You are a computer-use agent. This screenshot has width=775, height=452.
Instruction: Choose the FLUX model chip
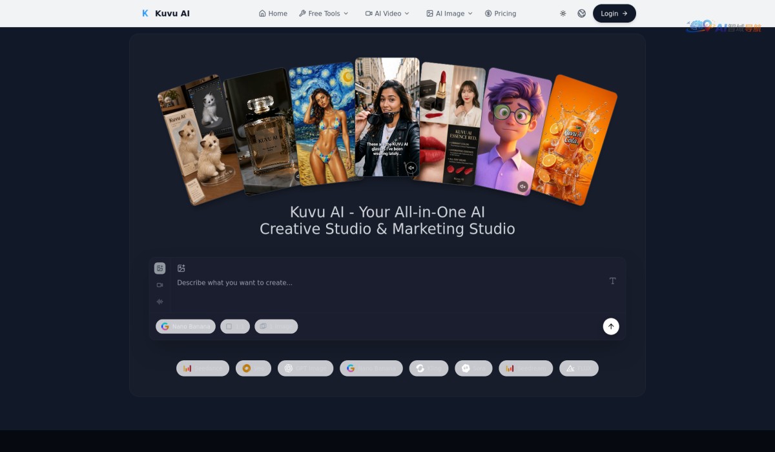coord(579,368)
